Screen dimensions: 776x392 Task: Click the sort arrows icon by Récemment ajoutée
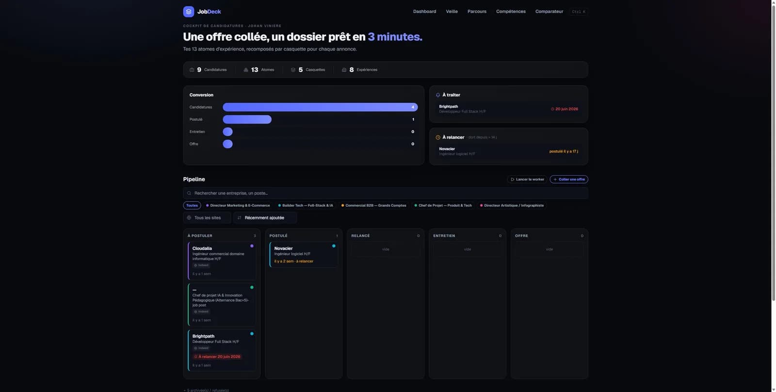(x=239, y=218)
